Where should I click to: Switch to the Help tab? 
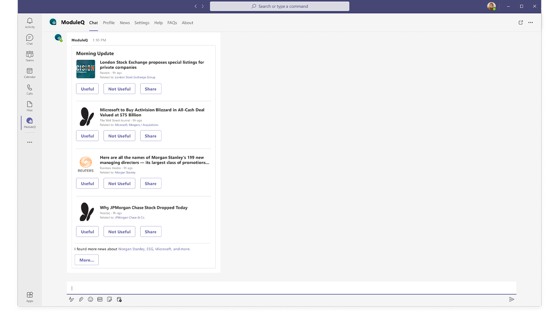(159, 23)
